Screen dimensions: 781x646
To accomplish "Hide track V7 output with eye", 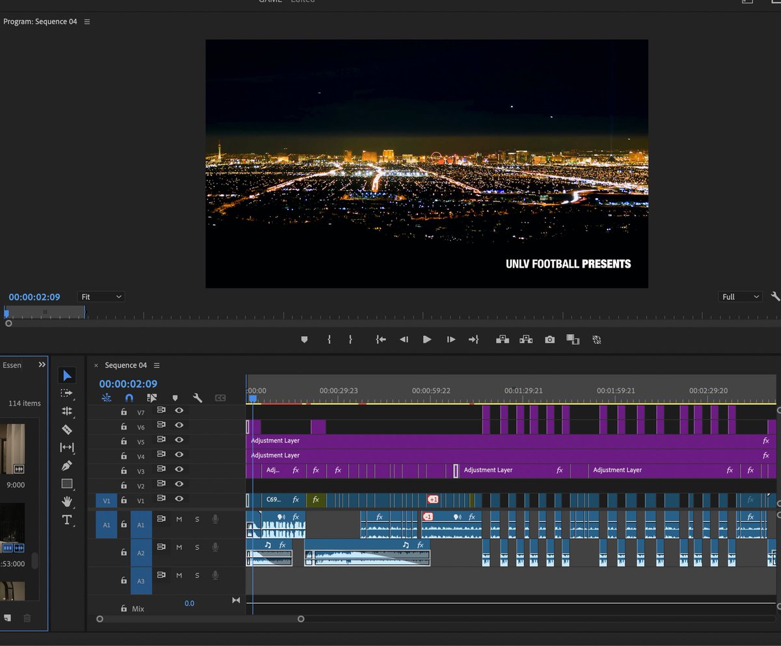I will (x=179, y=411).
